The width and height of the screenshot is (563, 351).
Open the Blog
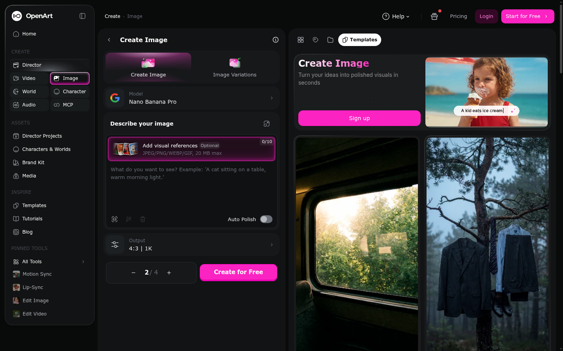tap(50, 232)
